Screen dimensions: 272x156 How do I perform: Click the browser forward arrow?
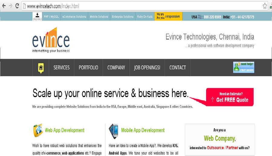[x=10, y=6]
